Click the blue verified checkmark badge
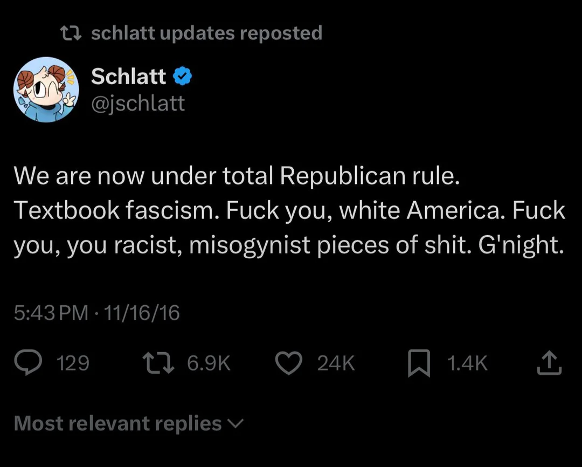 pyautogui.click(x=183, y=77)
